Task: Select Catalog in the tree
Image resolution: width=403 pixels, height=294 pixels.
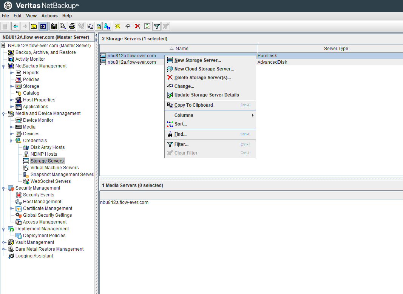Action: click(x=31, y=93)
